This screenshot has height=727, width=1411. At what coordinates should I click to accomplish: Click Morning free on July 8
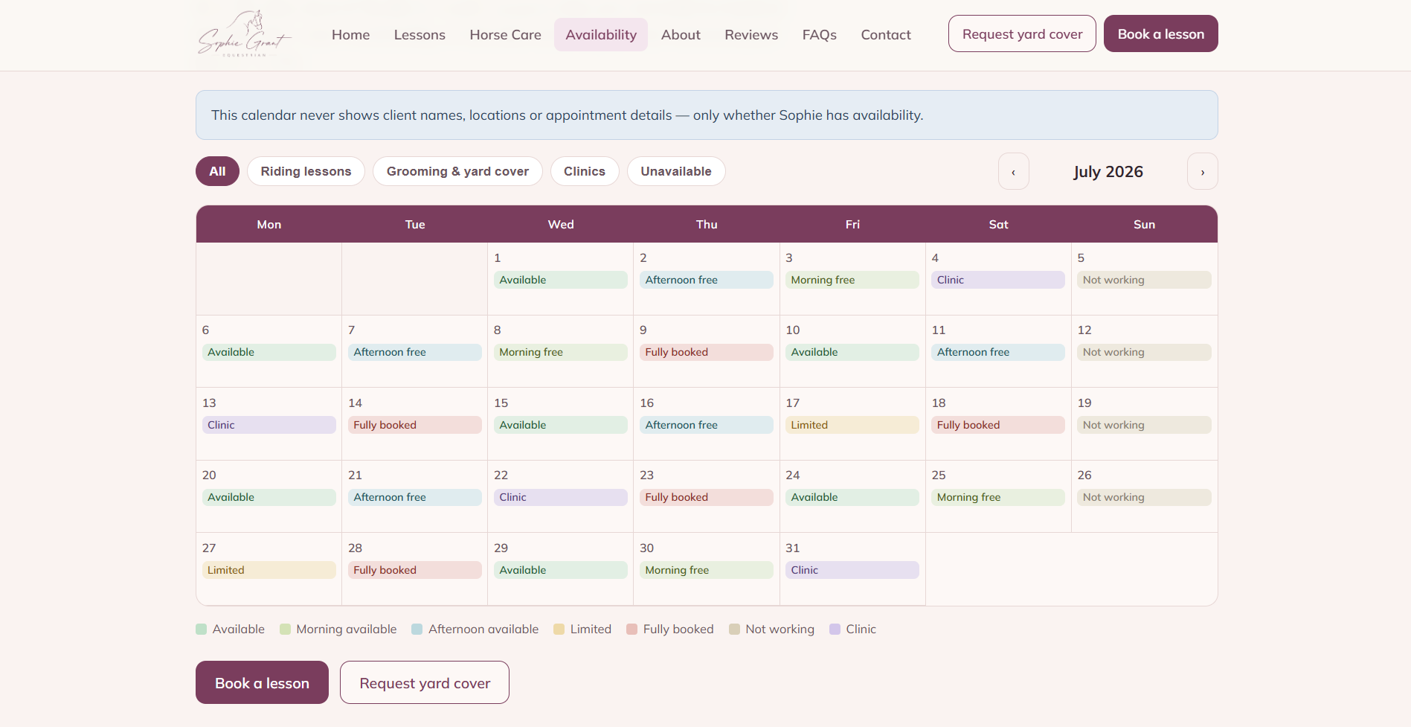pos(560,352)
